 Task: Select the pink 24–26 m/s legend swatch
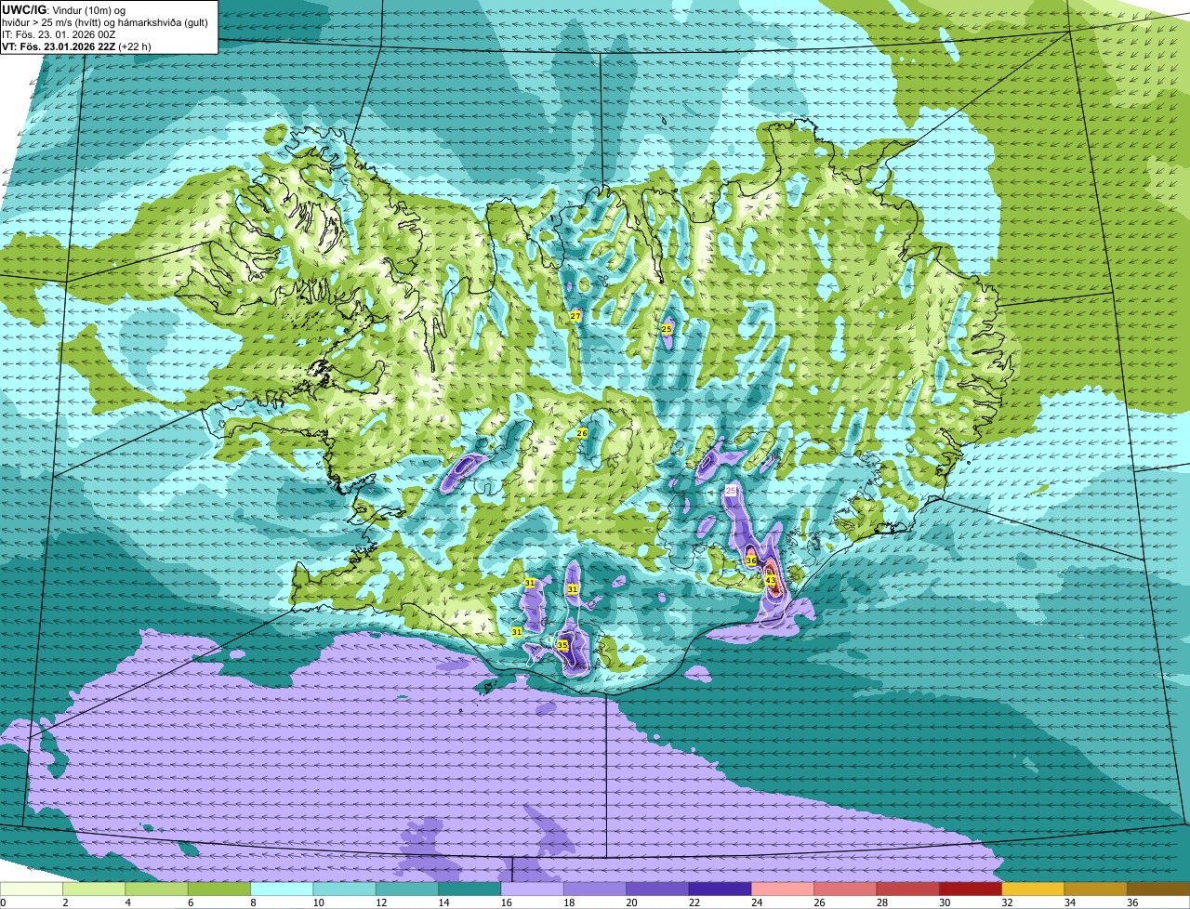coord(783,889)
